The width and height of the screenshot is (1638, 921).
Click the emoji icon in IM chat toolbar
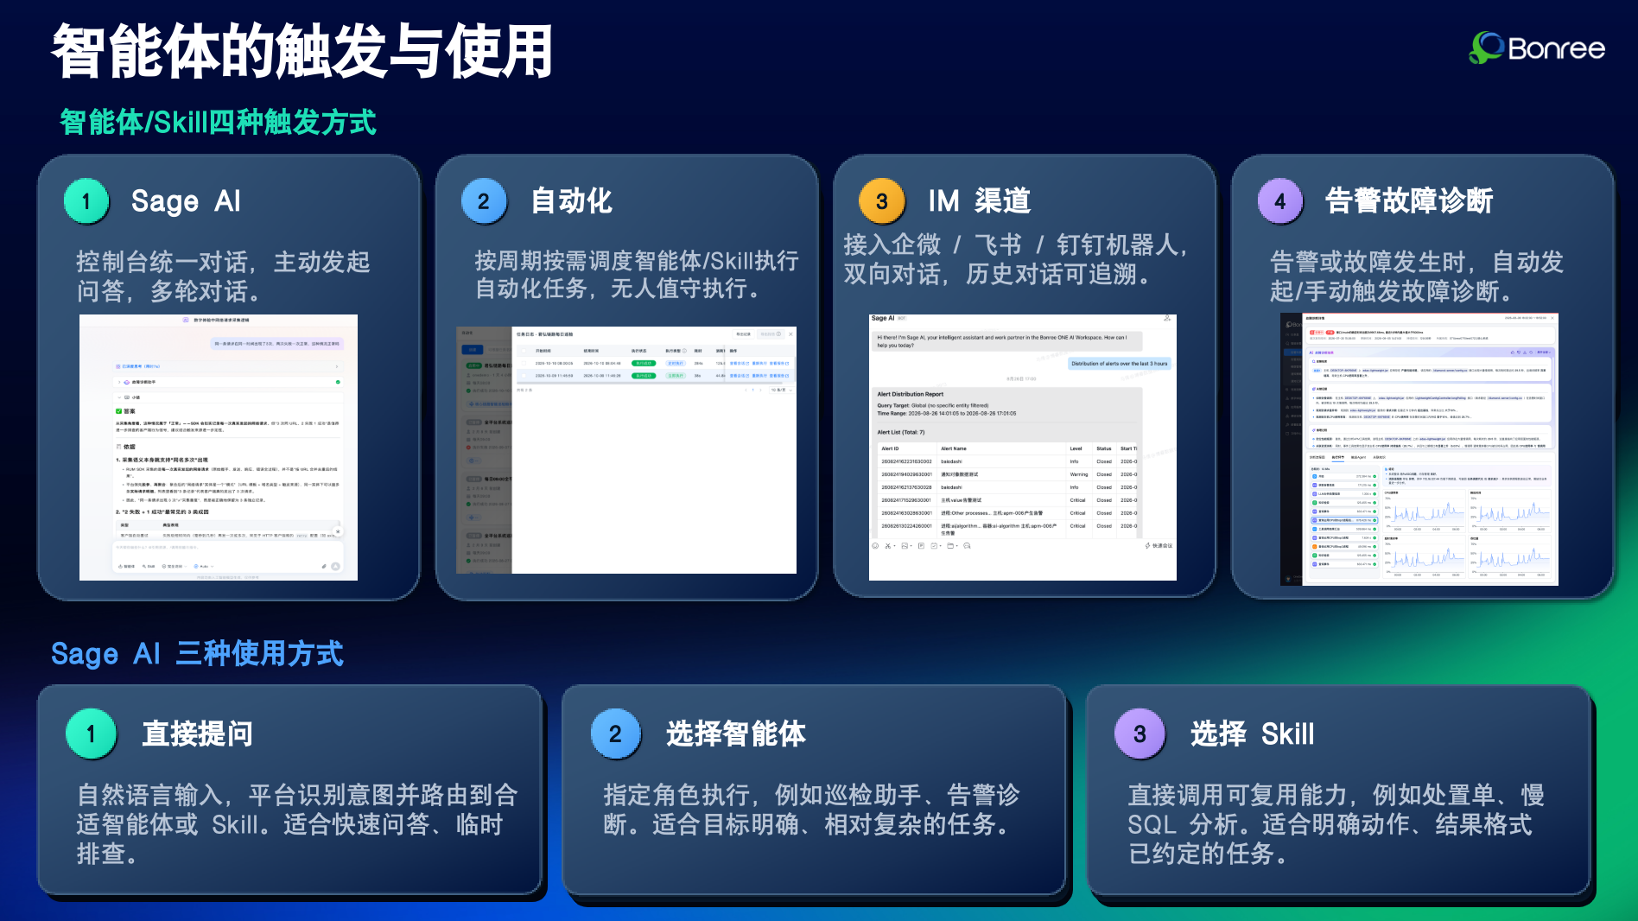875,546
